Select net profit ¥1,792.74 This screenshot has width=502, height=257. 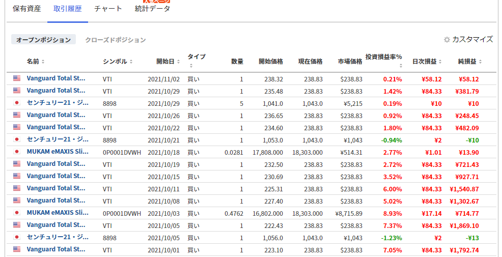coord(464,250)
